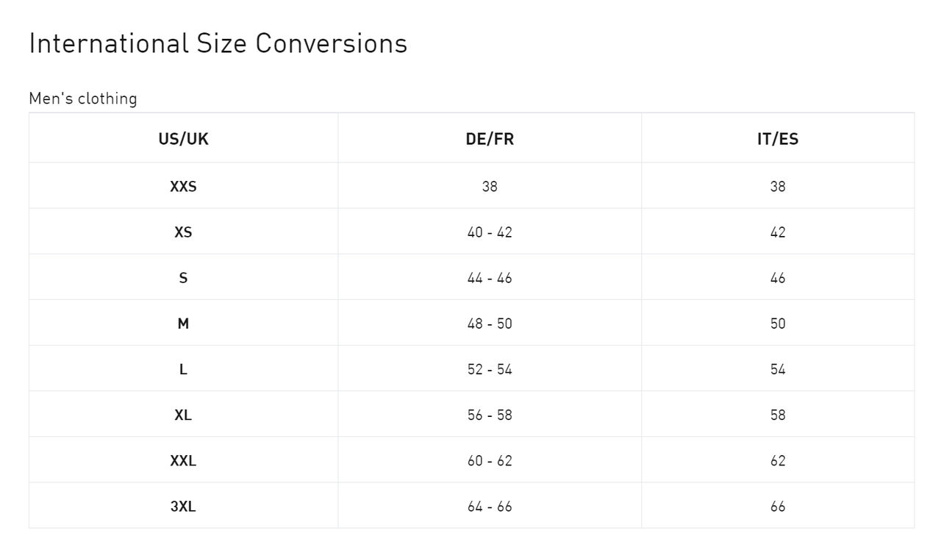Click the IT/ES value 54
The width and height of the screenshot is (941, 539).
[x=778, y=369]
